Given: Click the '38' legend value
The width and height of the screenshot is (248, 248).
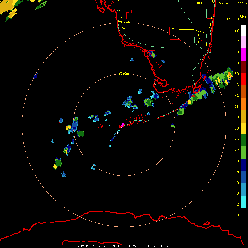Looking at the screenshot, I should click(237, 107).
